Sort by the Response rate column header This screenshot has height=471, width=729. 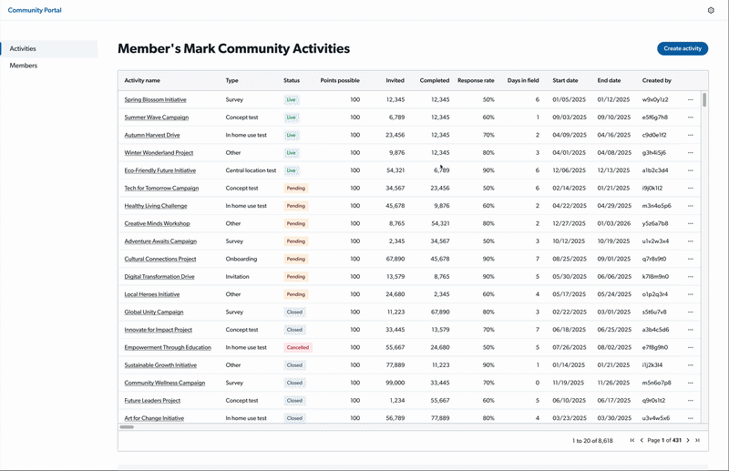coord(476,80)
